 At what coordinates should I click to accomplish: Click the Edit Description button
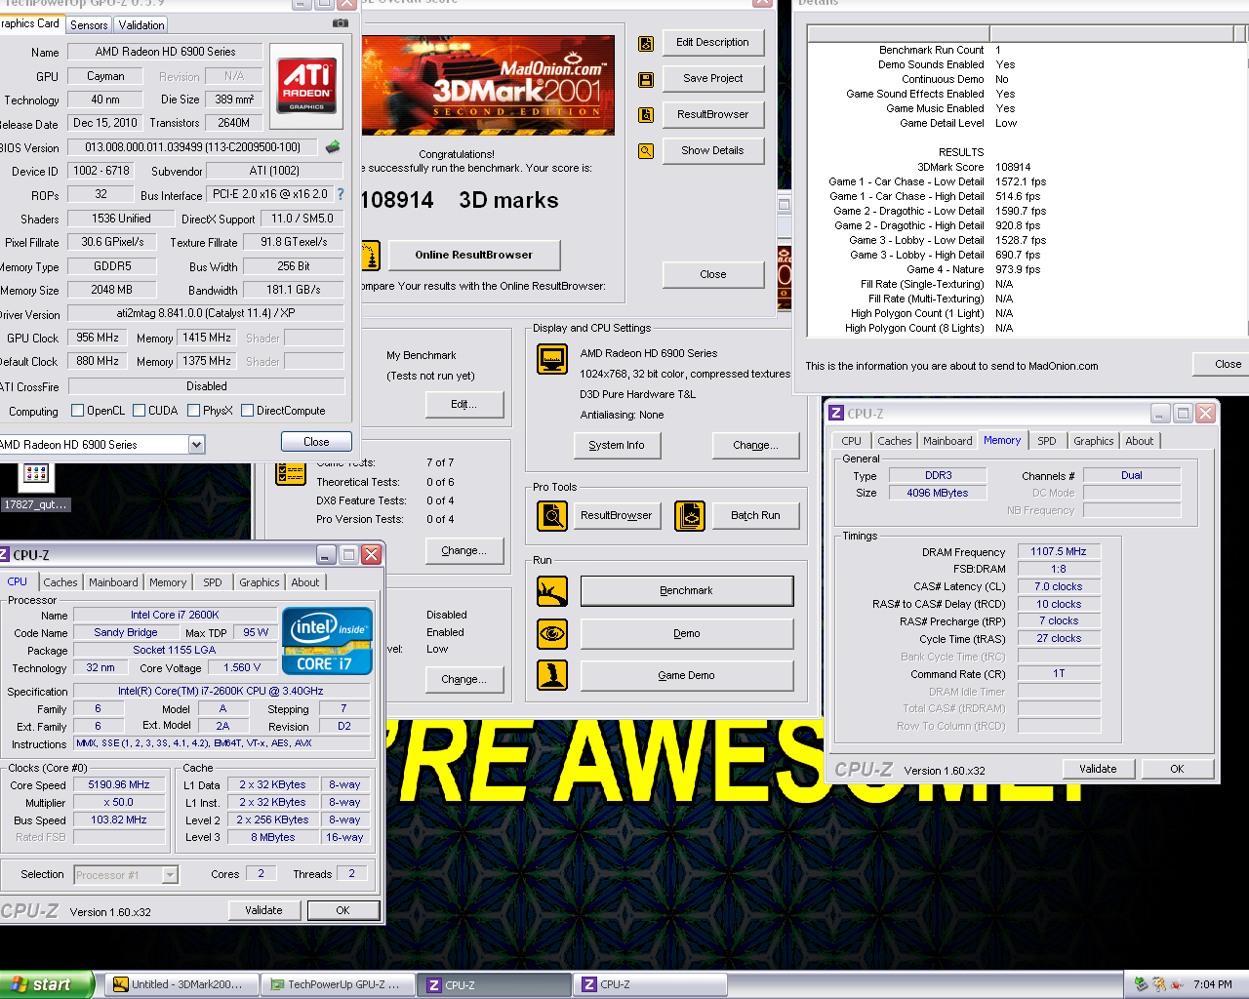coord(713,43)
